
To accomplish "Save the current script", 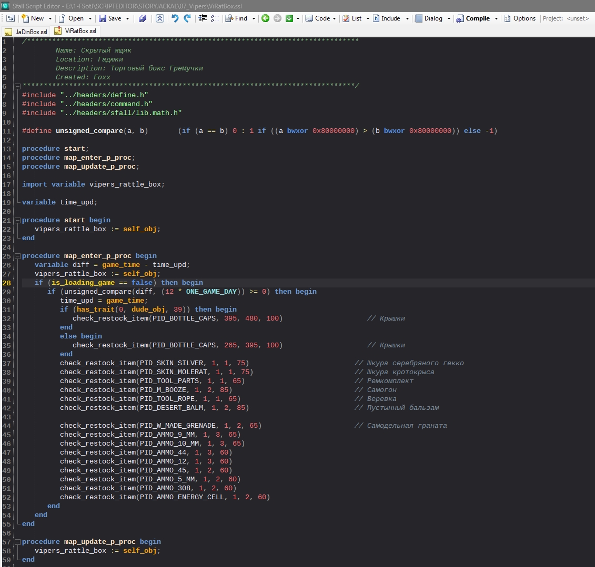I will click(110, 18).
